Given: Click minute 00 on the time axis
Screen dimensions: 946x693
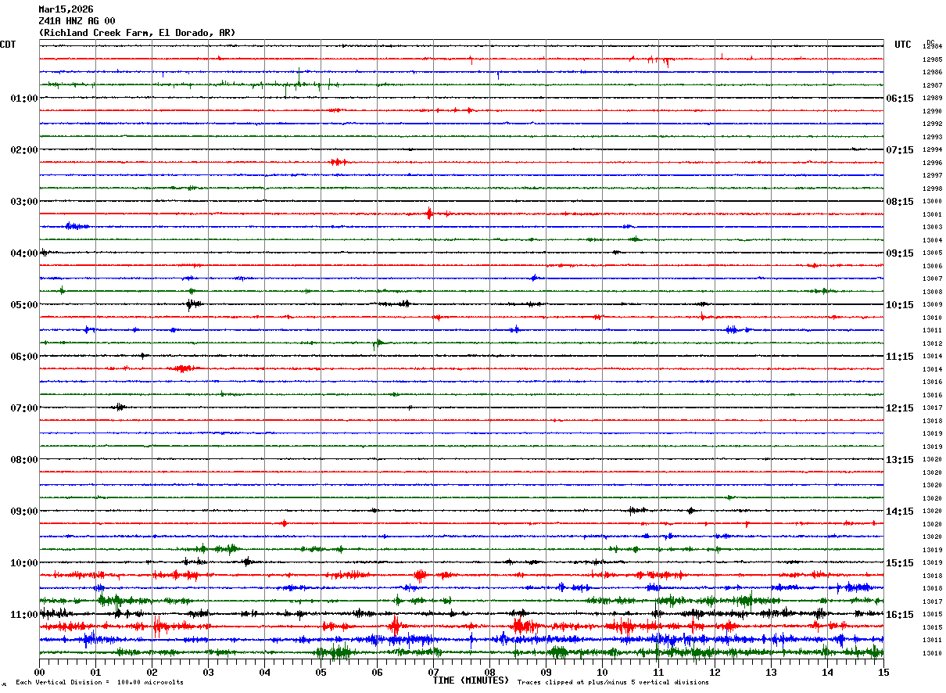Looking at the screenshot, I should pyautogui.click(x=39, y=672).
